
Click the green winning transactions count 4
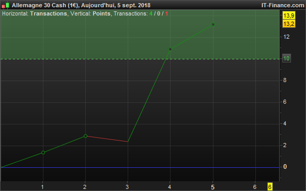[x=151, y=13]
